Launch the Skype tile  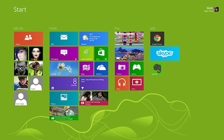[x=165, y=53]
